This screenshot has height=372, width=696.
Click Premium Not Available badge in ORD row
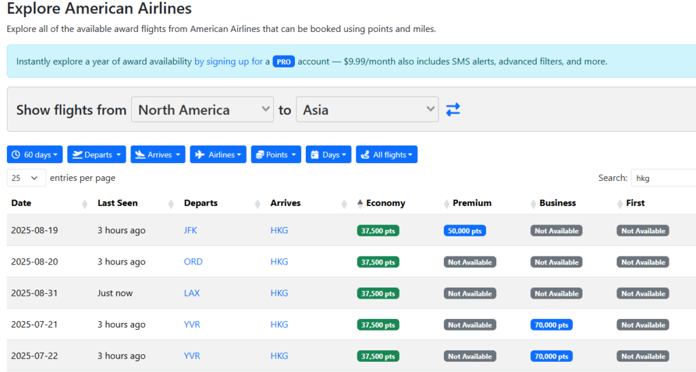coord(470,262)
